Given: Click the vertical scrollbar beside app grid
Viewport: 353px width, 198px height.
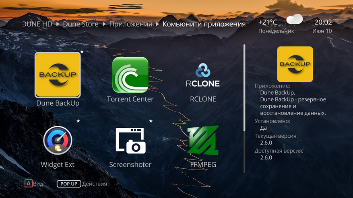Looking at the screenshot, I should (244, 108).
